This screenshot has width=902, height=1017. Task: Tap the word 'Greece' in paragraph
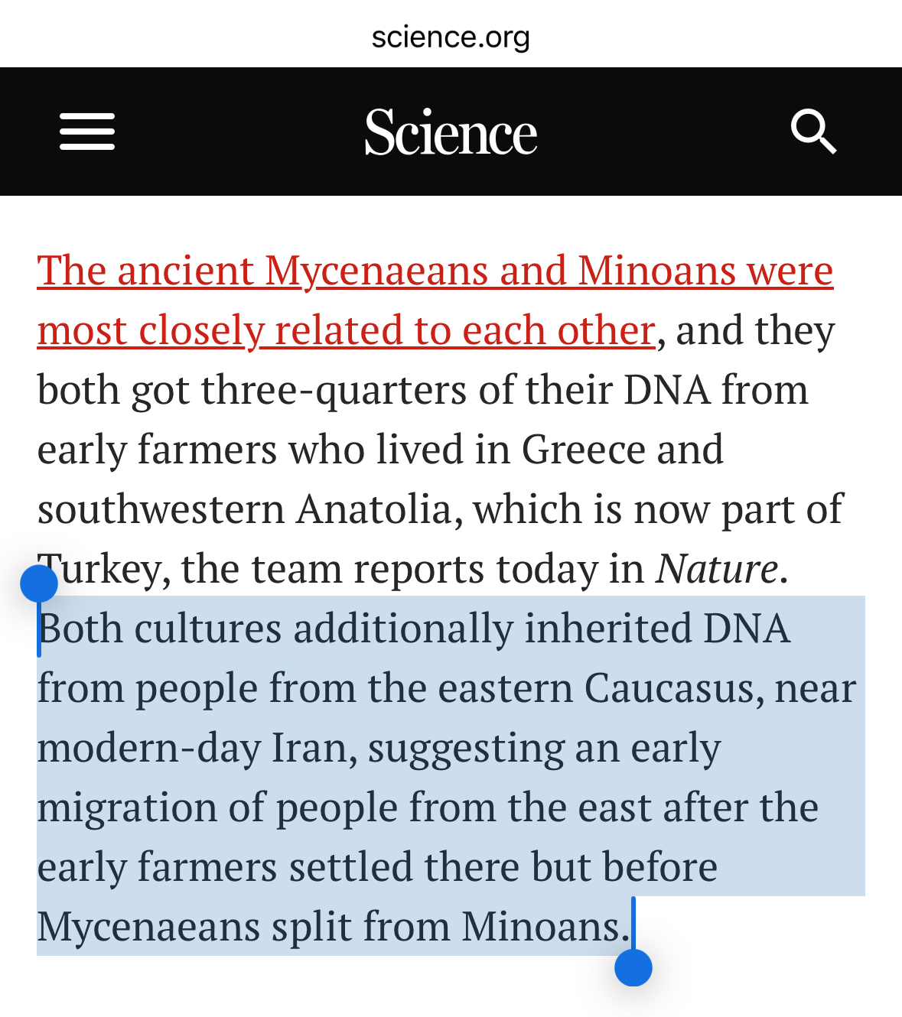(584, 450)
